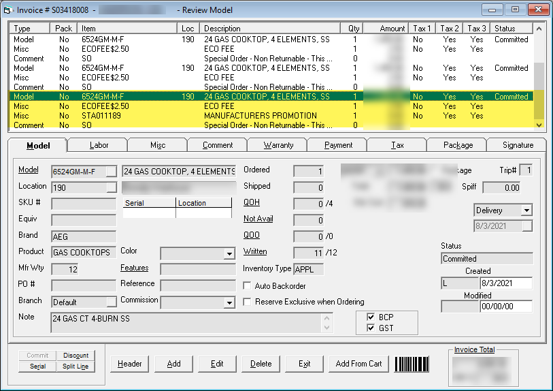Click the Type column header
This screenshot has width=553, height=391.
pyautogui.click(x=29, y=28)
